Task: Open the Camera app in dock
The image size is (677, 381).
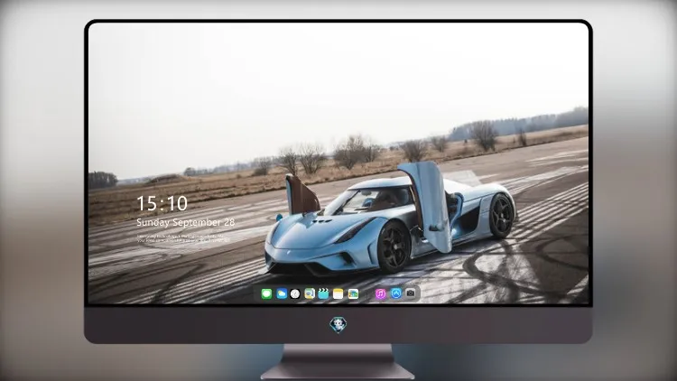Action: coord(411,293)
